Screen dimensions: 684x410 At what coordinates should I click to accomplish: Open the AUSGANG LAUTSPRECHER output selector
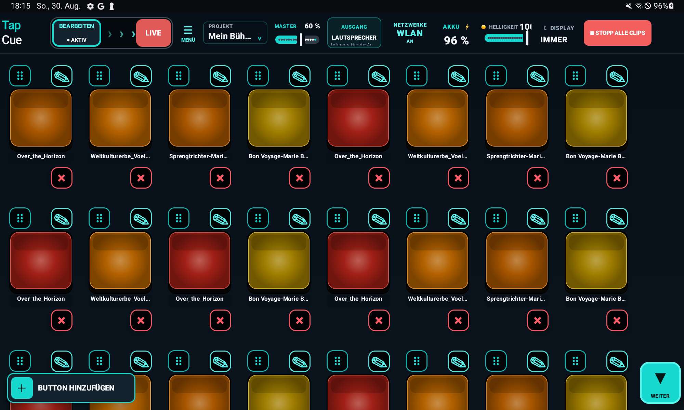coord(354,33)
